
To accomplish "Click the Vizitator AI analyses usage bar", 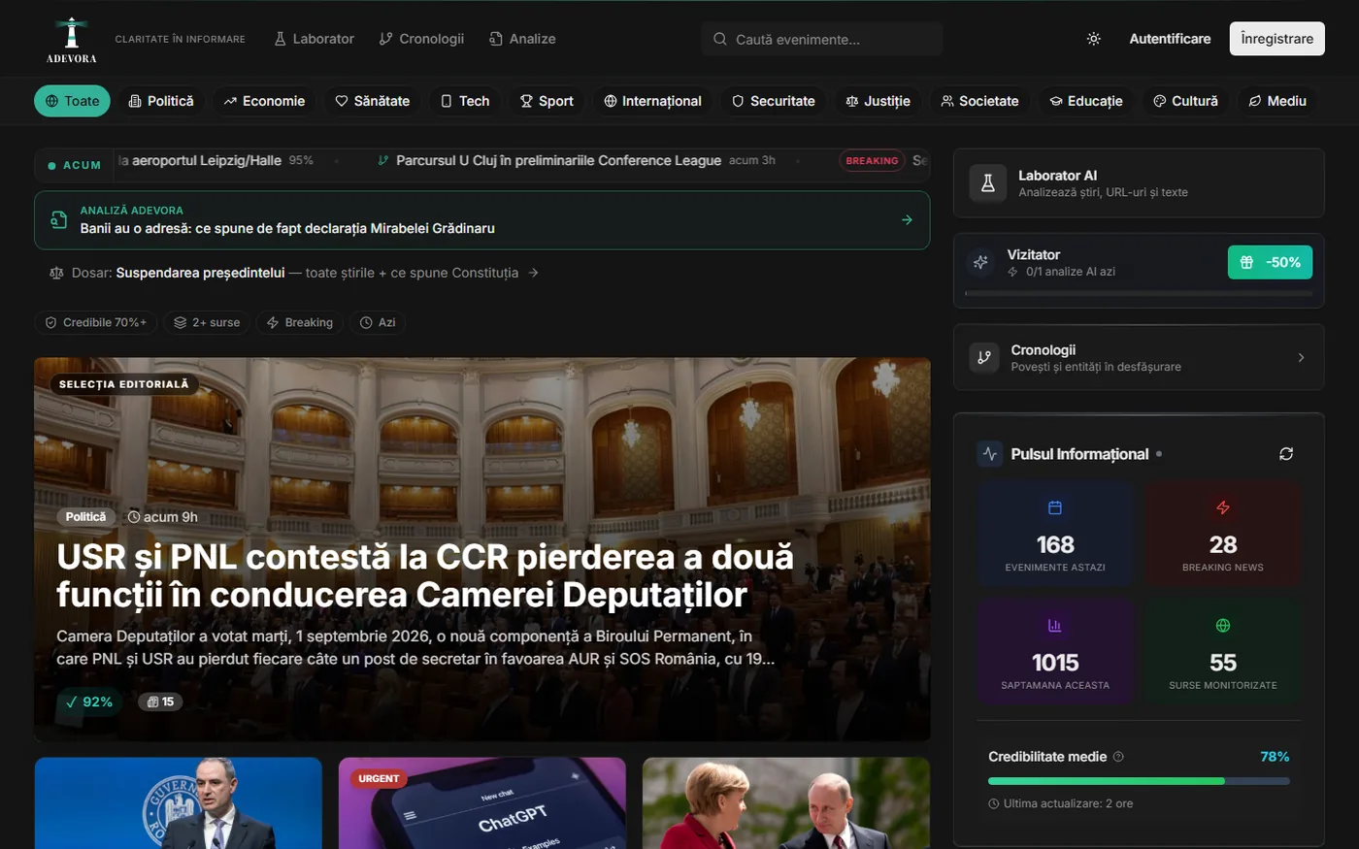I will point(1139,293).
